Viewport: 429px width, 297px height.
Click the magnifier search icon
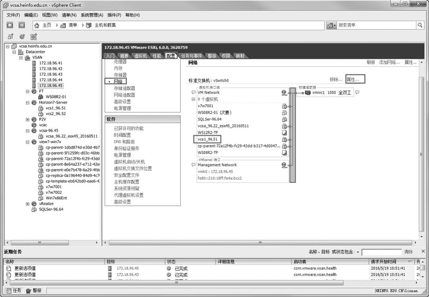(x=420, y=25)
